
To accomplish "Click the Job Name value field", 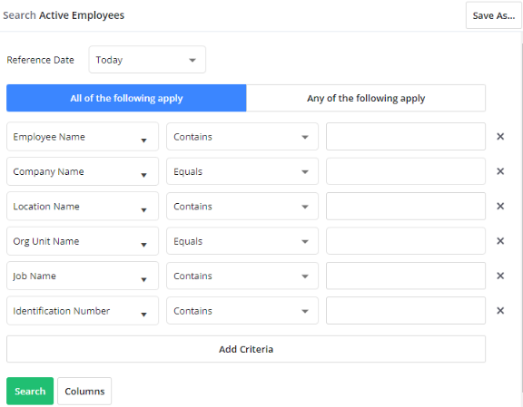I will pyautogui.click(x=406, y=276).
